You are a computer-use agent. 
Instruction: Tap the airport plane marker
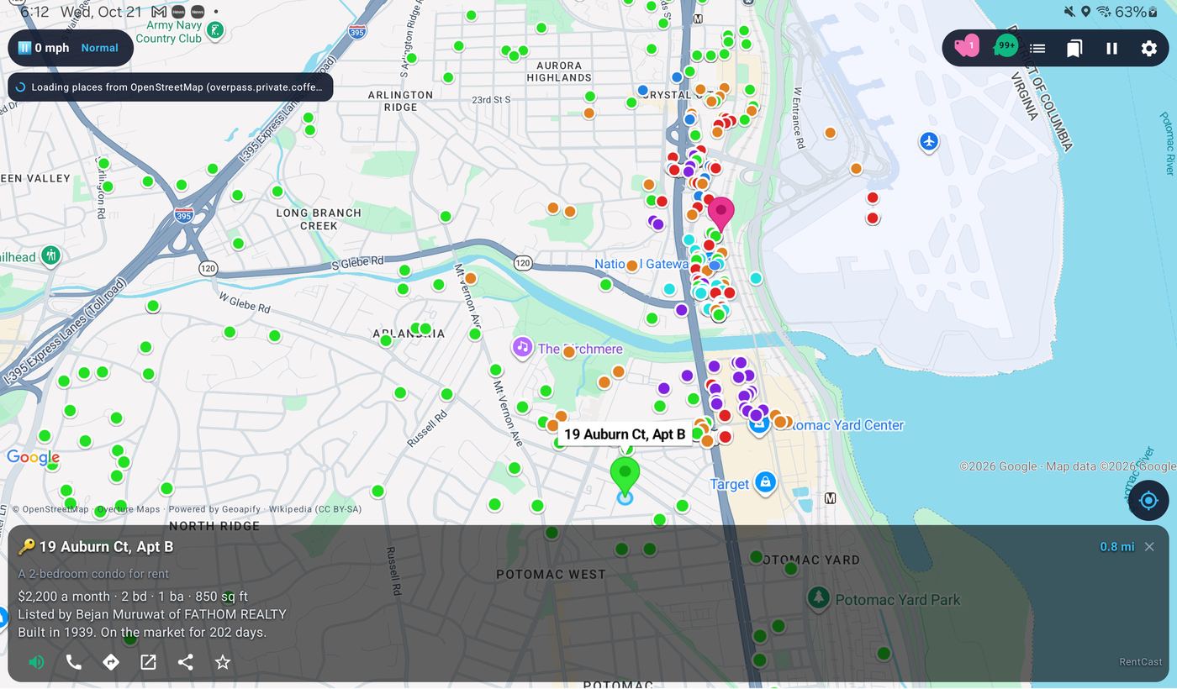point(929,141)
